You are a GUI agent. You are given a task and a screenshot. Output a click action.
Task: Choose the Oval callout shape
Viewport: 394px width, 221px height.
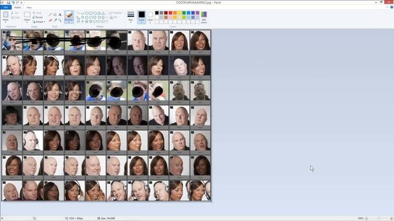tap(99, 21)
